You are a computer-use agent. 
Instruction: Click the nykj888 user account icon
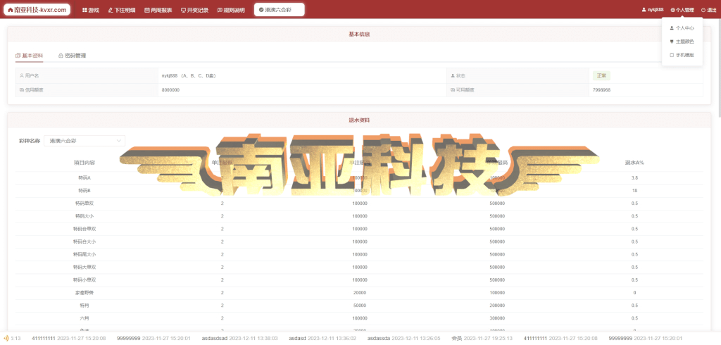point(644,10)
